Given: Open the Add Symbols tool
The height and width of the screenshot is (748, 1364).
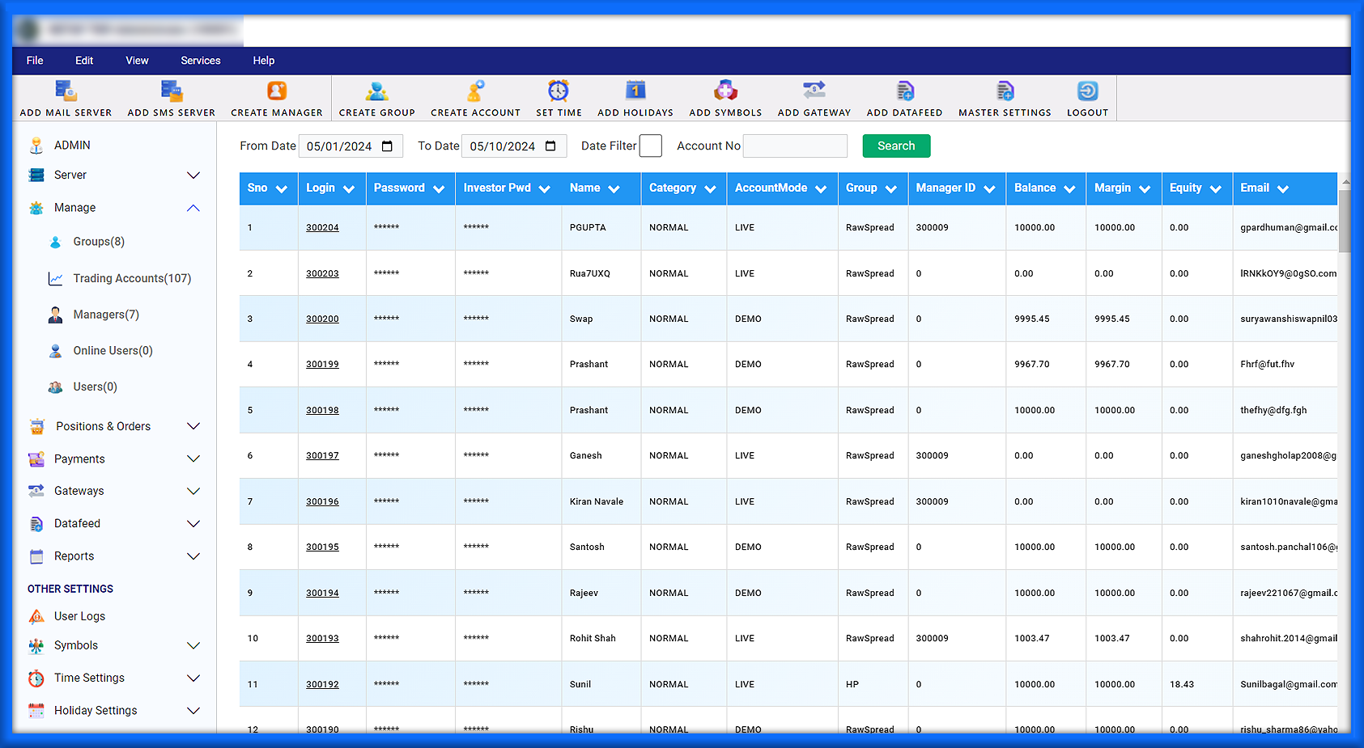Looking at the screenshot, I should point(725,91).
